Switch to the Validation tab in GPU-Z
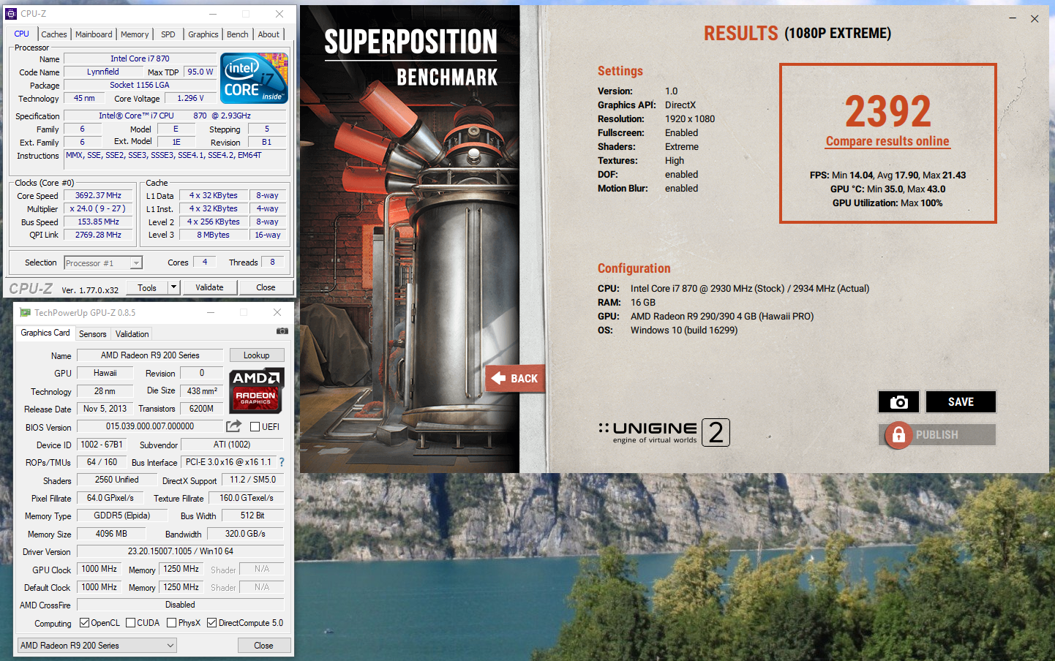This screenshot has height=661, width=1055. (132, 334)
